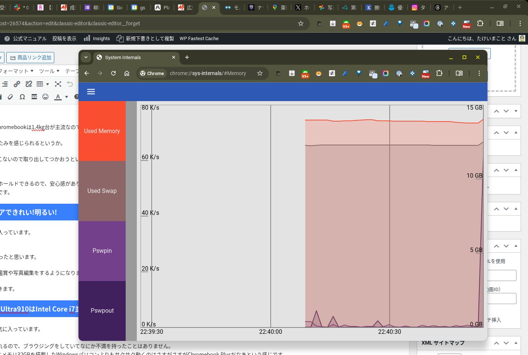Toggle the Pswpout series
This screenshot has height=355, width=528.
[102, 310]
